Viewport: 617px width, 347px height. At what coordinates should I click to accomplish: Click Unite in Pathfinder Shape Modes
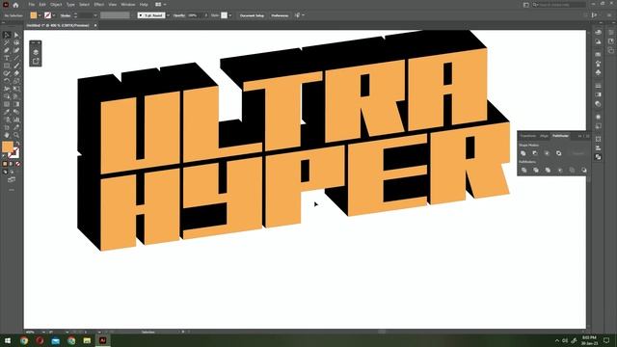523,153
